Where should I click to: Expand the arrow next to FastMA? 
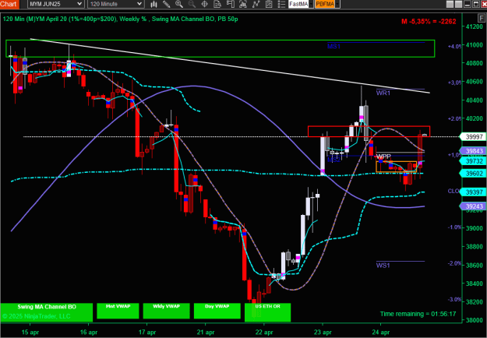pyautogui.click(x=311, y=4)
